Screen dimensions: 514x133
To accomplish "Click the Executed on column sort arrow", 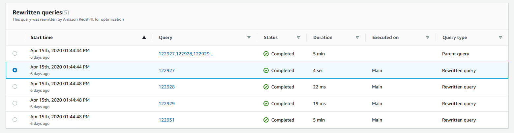I will pyautogui.click(x=427, y=37).
